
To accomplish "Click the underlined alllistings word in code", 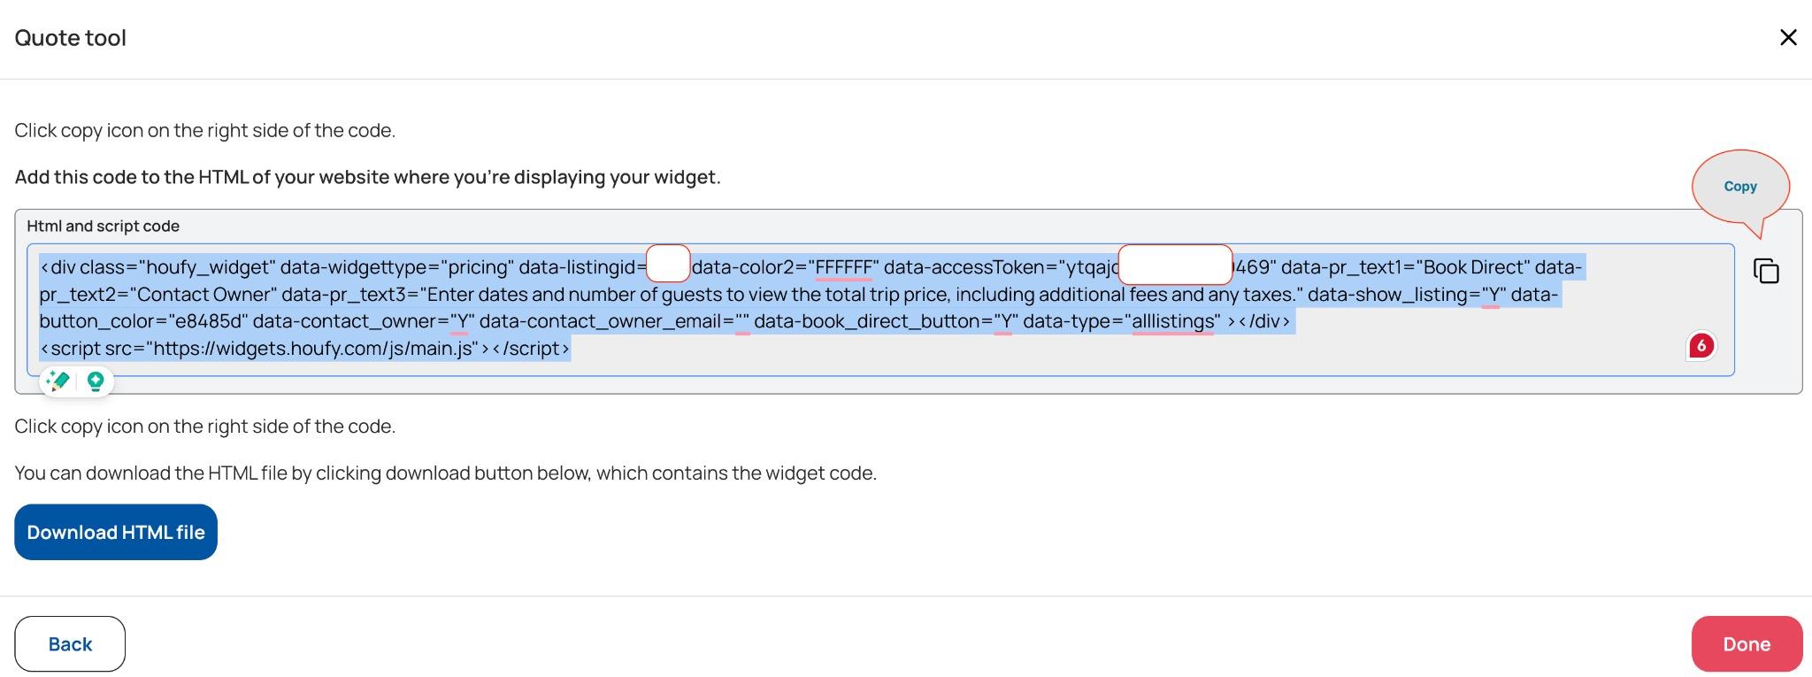I will [x=1172, y=321].
